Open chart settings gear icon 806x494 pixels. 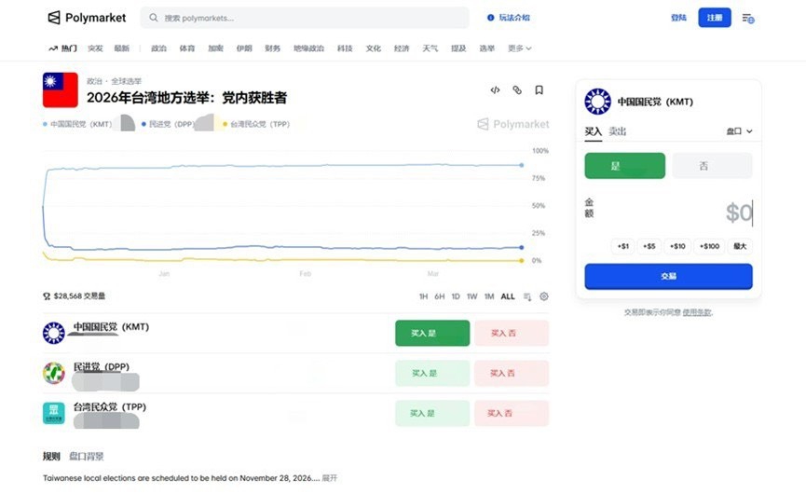544,296
